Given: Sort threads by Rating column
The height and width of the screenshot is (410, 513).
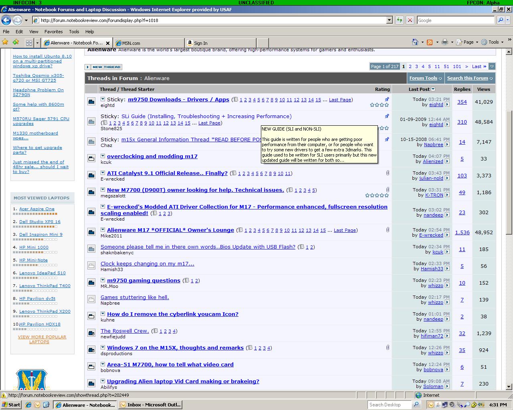Looking at the screenshot, I should click(x=382, y=89).
